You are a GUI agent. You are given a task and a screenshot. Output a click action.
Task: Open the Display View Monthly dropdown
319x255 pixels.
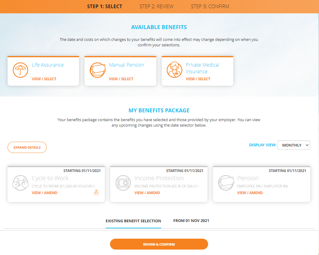(294, 145)
